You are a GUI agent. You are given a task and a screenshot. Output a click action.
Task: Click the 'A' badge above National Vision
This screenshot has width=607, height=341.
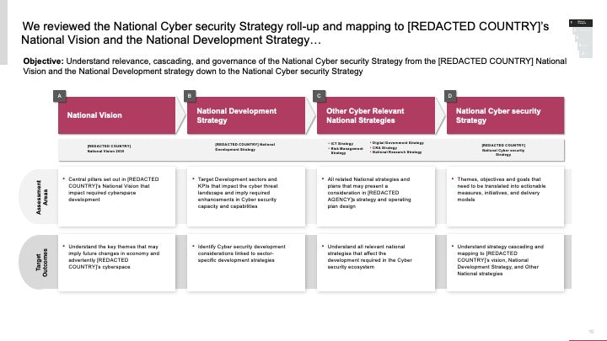coord(59,96)
